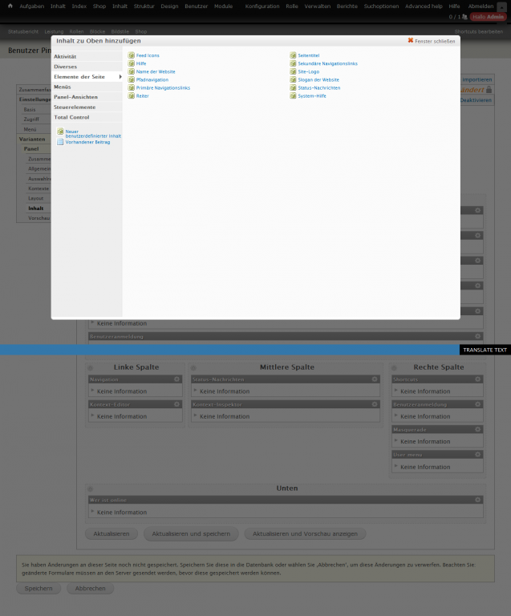Click the Neuer benutzerdefinierter Inhalt icon
511x616 pixels.
coord(60,132)
